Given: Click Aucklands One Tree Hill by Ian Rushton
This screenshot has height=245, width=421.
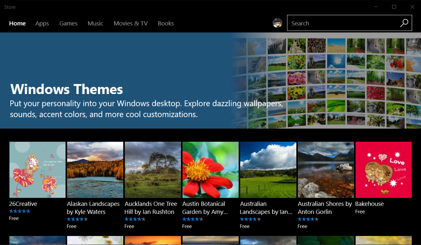Looking at the screenshot, I should [151, 208].
